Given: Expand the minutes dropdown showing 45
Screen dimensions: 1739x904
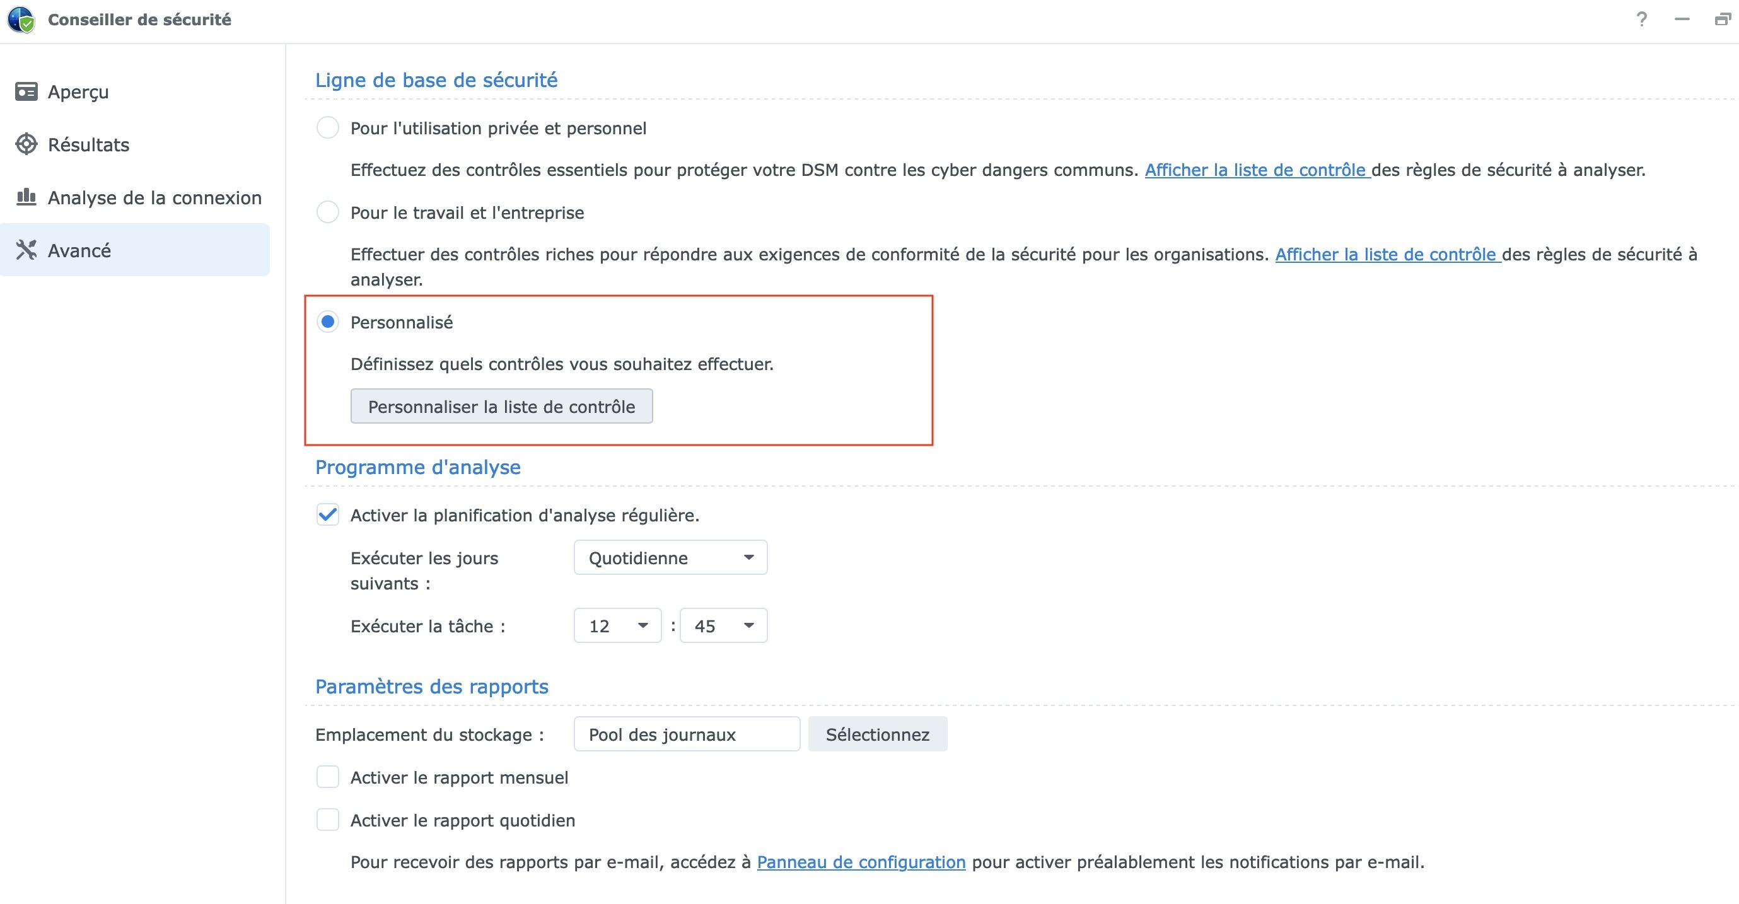Looking at the screenshot, I should pyautogui.click(x=723, y=626).
